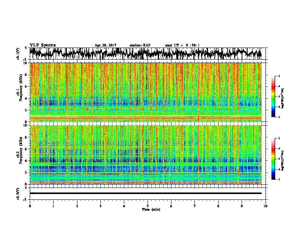
Task: Click the "4" tick on time axis
Action: click(124, 206)
